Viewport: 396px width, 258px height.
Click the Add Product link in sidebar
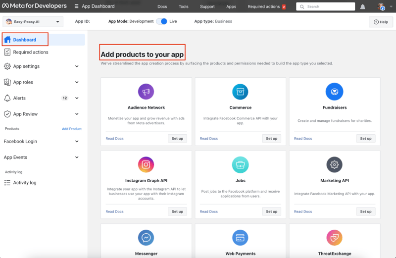[72, 129]
